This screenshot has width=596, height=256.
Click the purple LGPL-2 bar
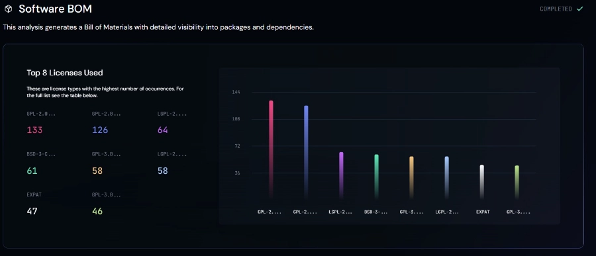(x=341, y=175)
